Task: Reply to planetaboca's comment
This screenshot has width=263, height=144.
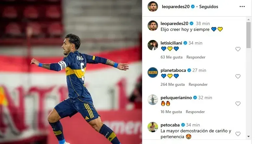Action: pos(198,85)
